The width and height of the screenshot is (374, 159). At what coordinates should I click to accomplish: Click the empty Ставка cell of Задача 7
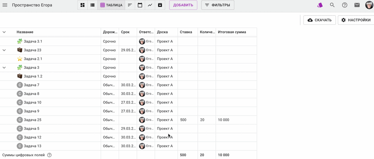[x=188, y=85]
